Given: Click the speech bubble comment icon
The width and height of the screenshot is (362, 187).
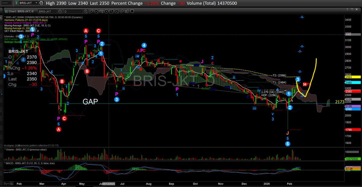Looking at the screenshot, I should [x=132, y=11].
